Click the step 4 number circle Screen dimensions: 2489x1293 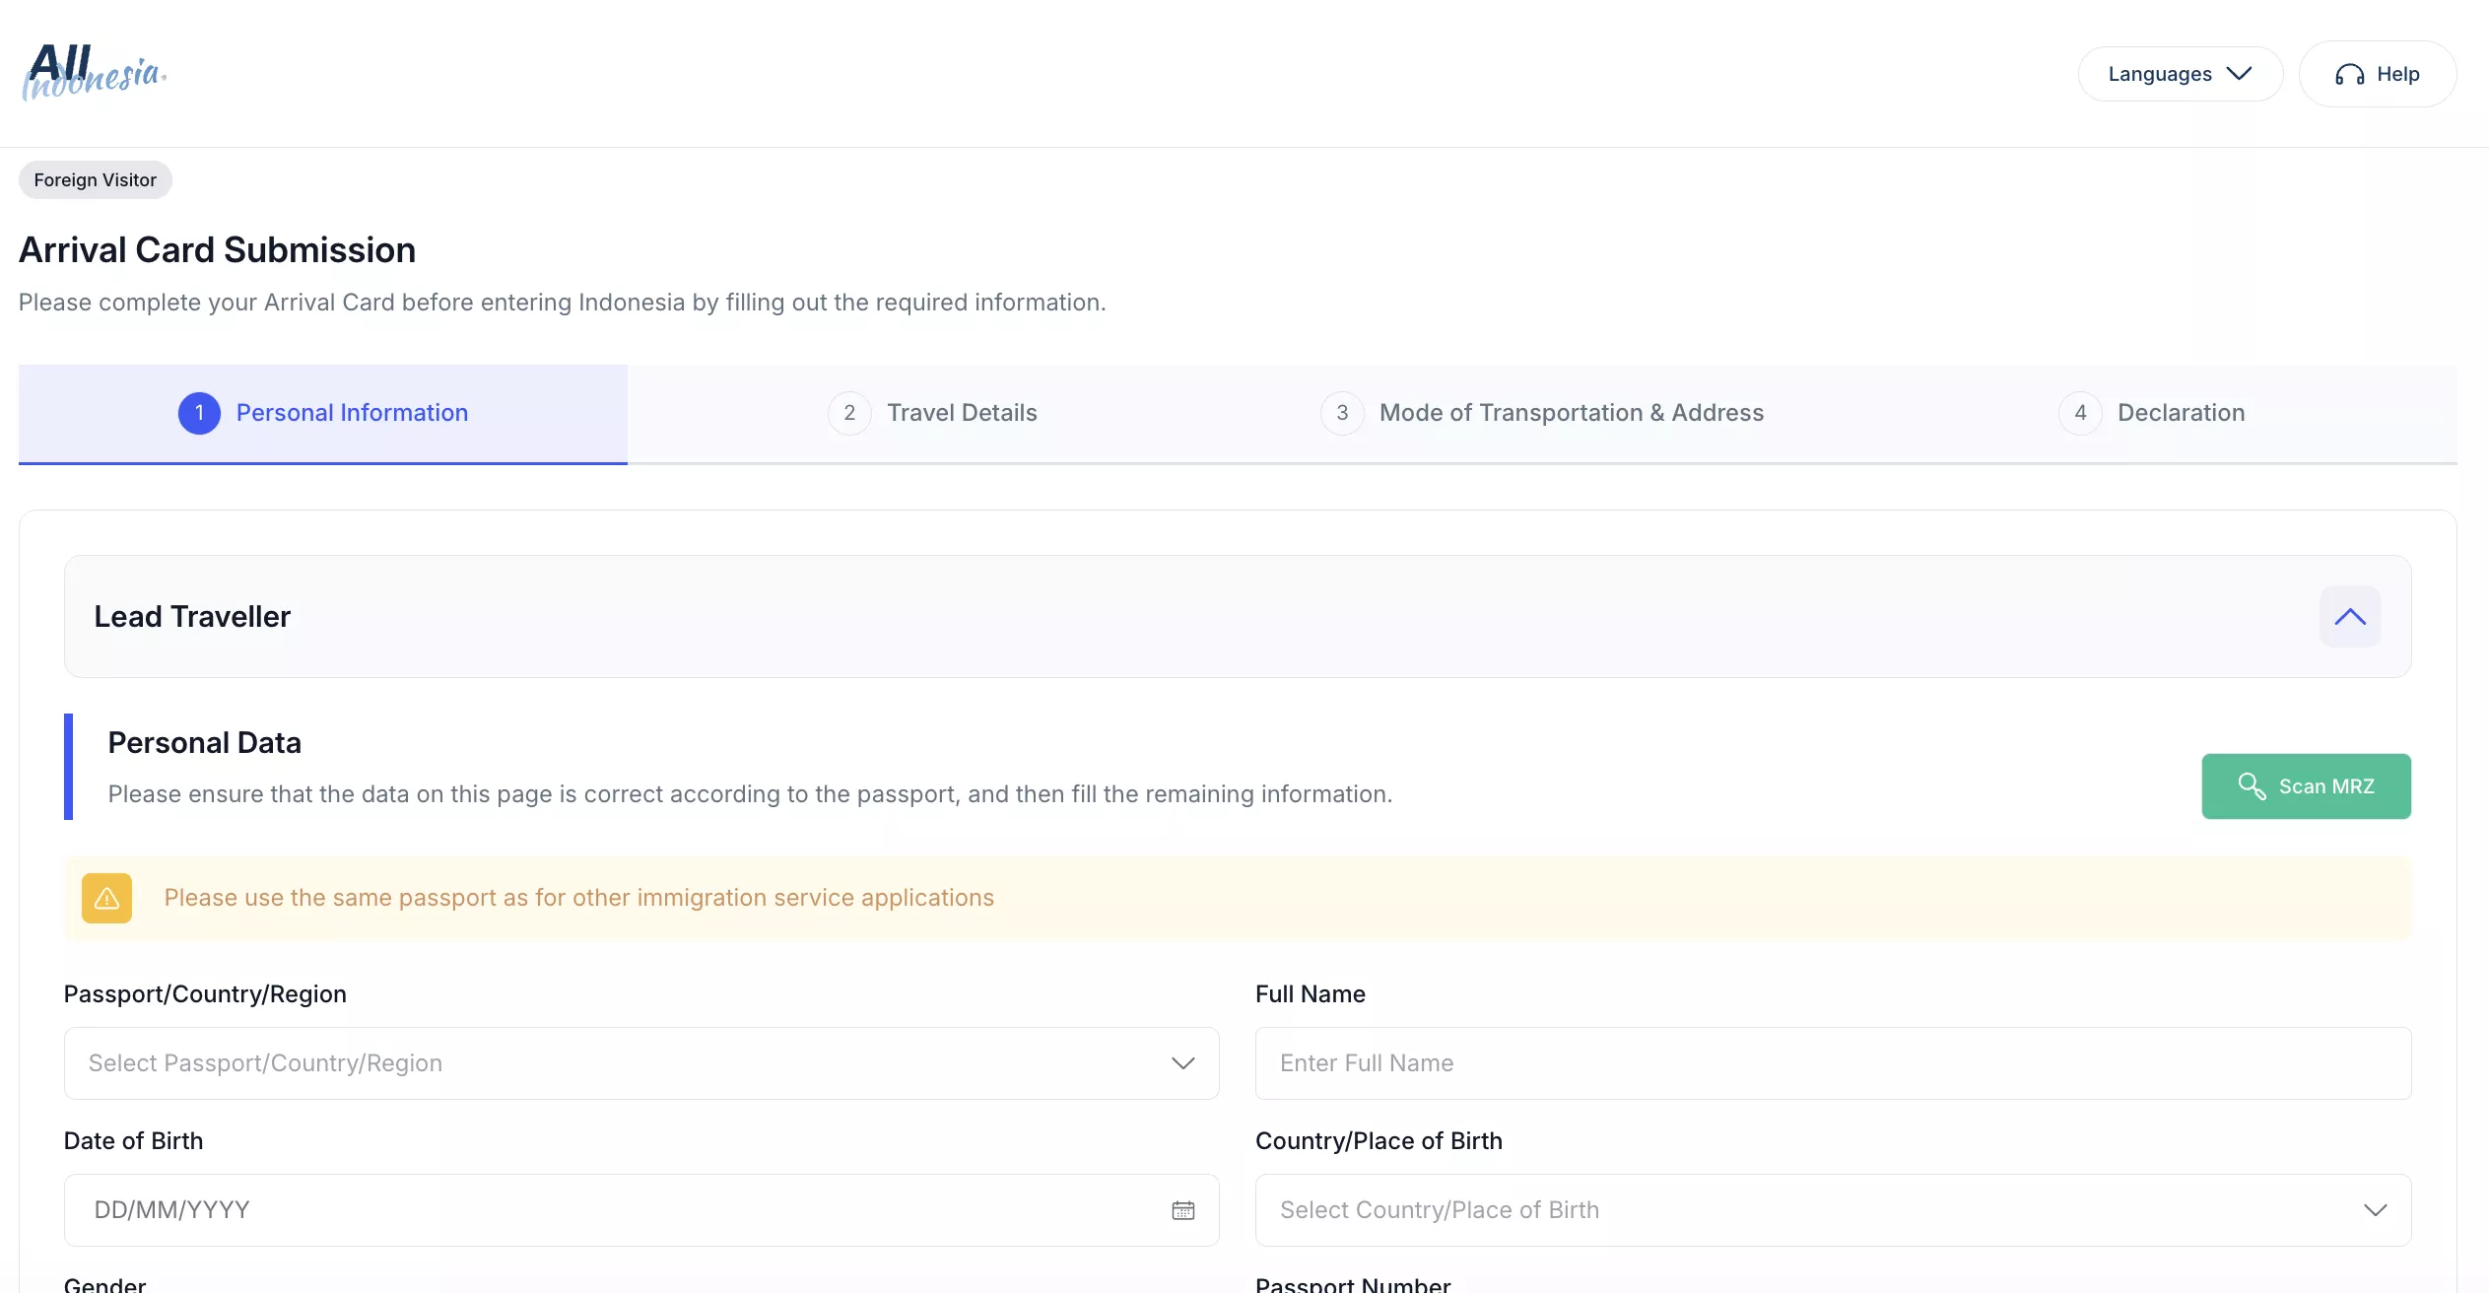click(2080, 413)
